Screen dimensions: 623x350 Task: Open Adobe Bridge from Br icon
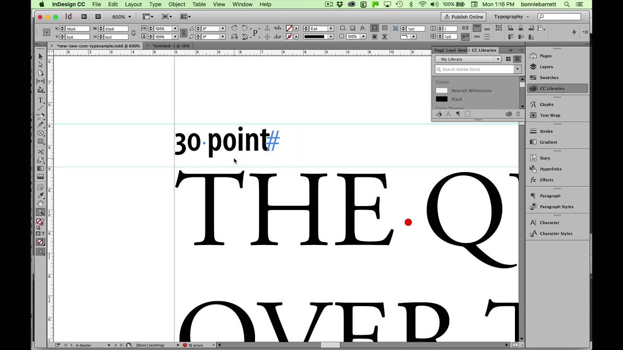point(84,17)
